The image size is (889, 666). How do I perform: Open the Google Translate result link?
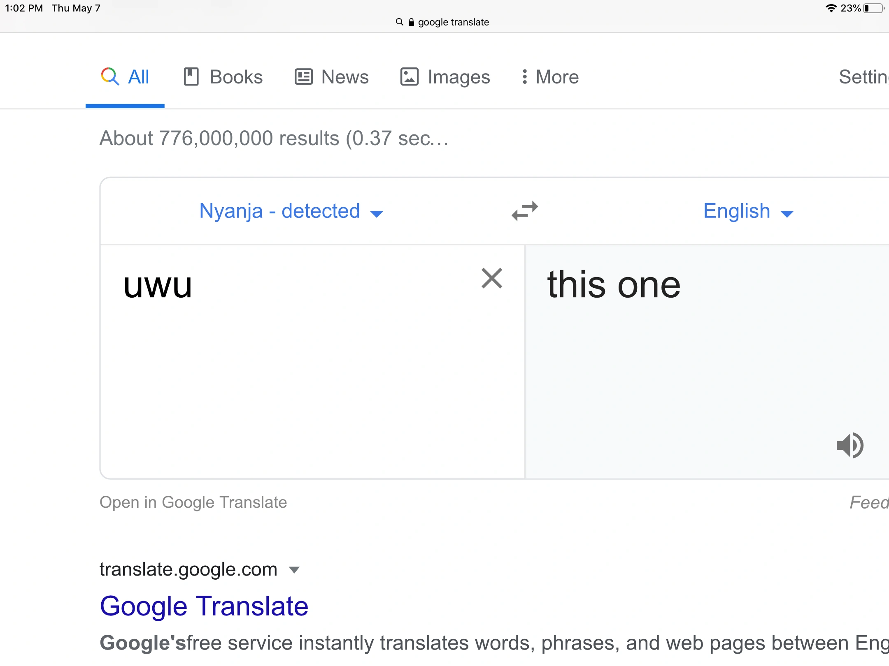point(204,606)
